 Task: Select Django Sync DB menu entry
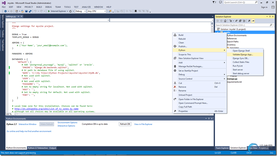245,58
